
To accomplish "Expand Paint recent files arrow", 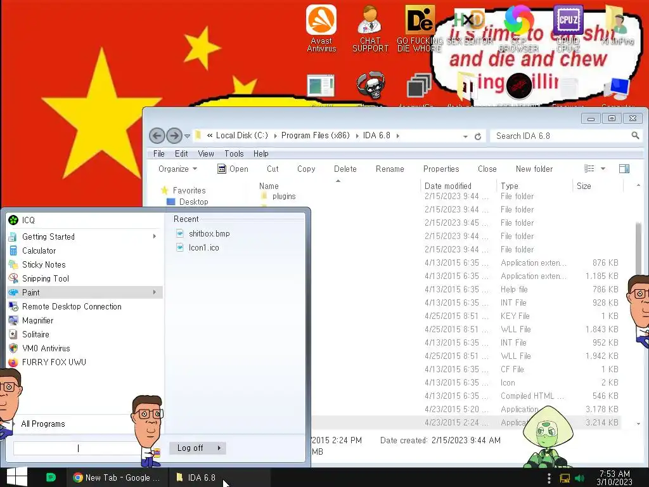I will (155, 292).
